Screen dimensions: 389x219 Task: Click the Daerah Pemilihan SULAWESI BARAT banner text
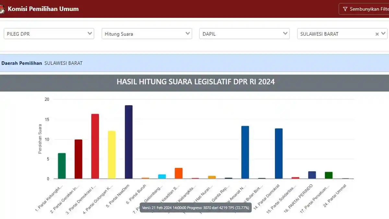pyautogui.click(x=42, y=63)
